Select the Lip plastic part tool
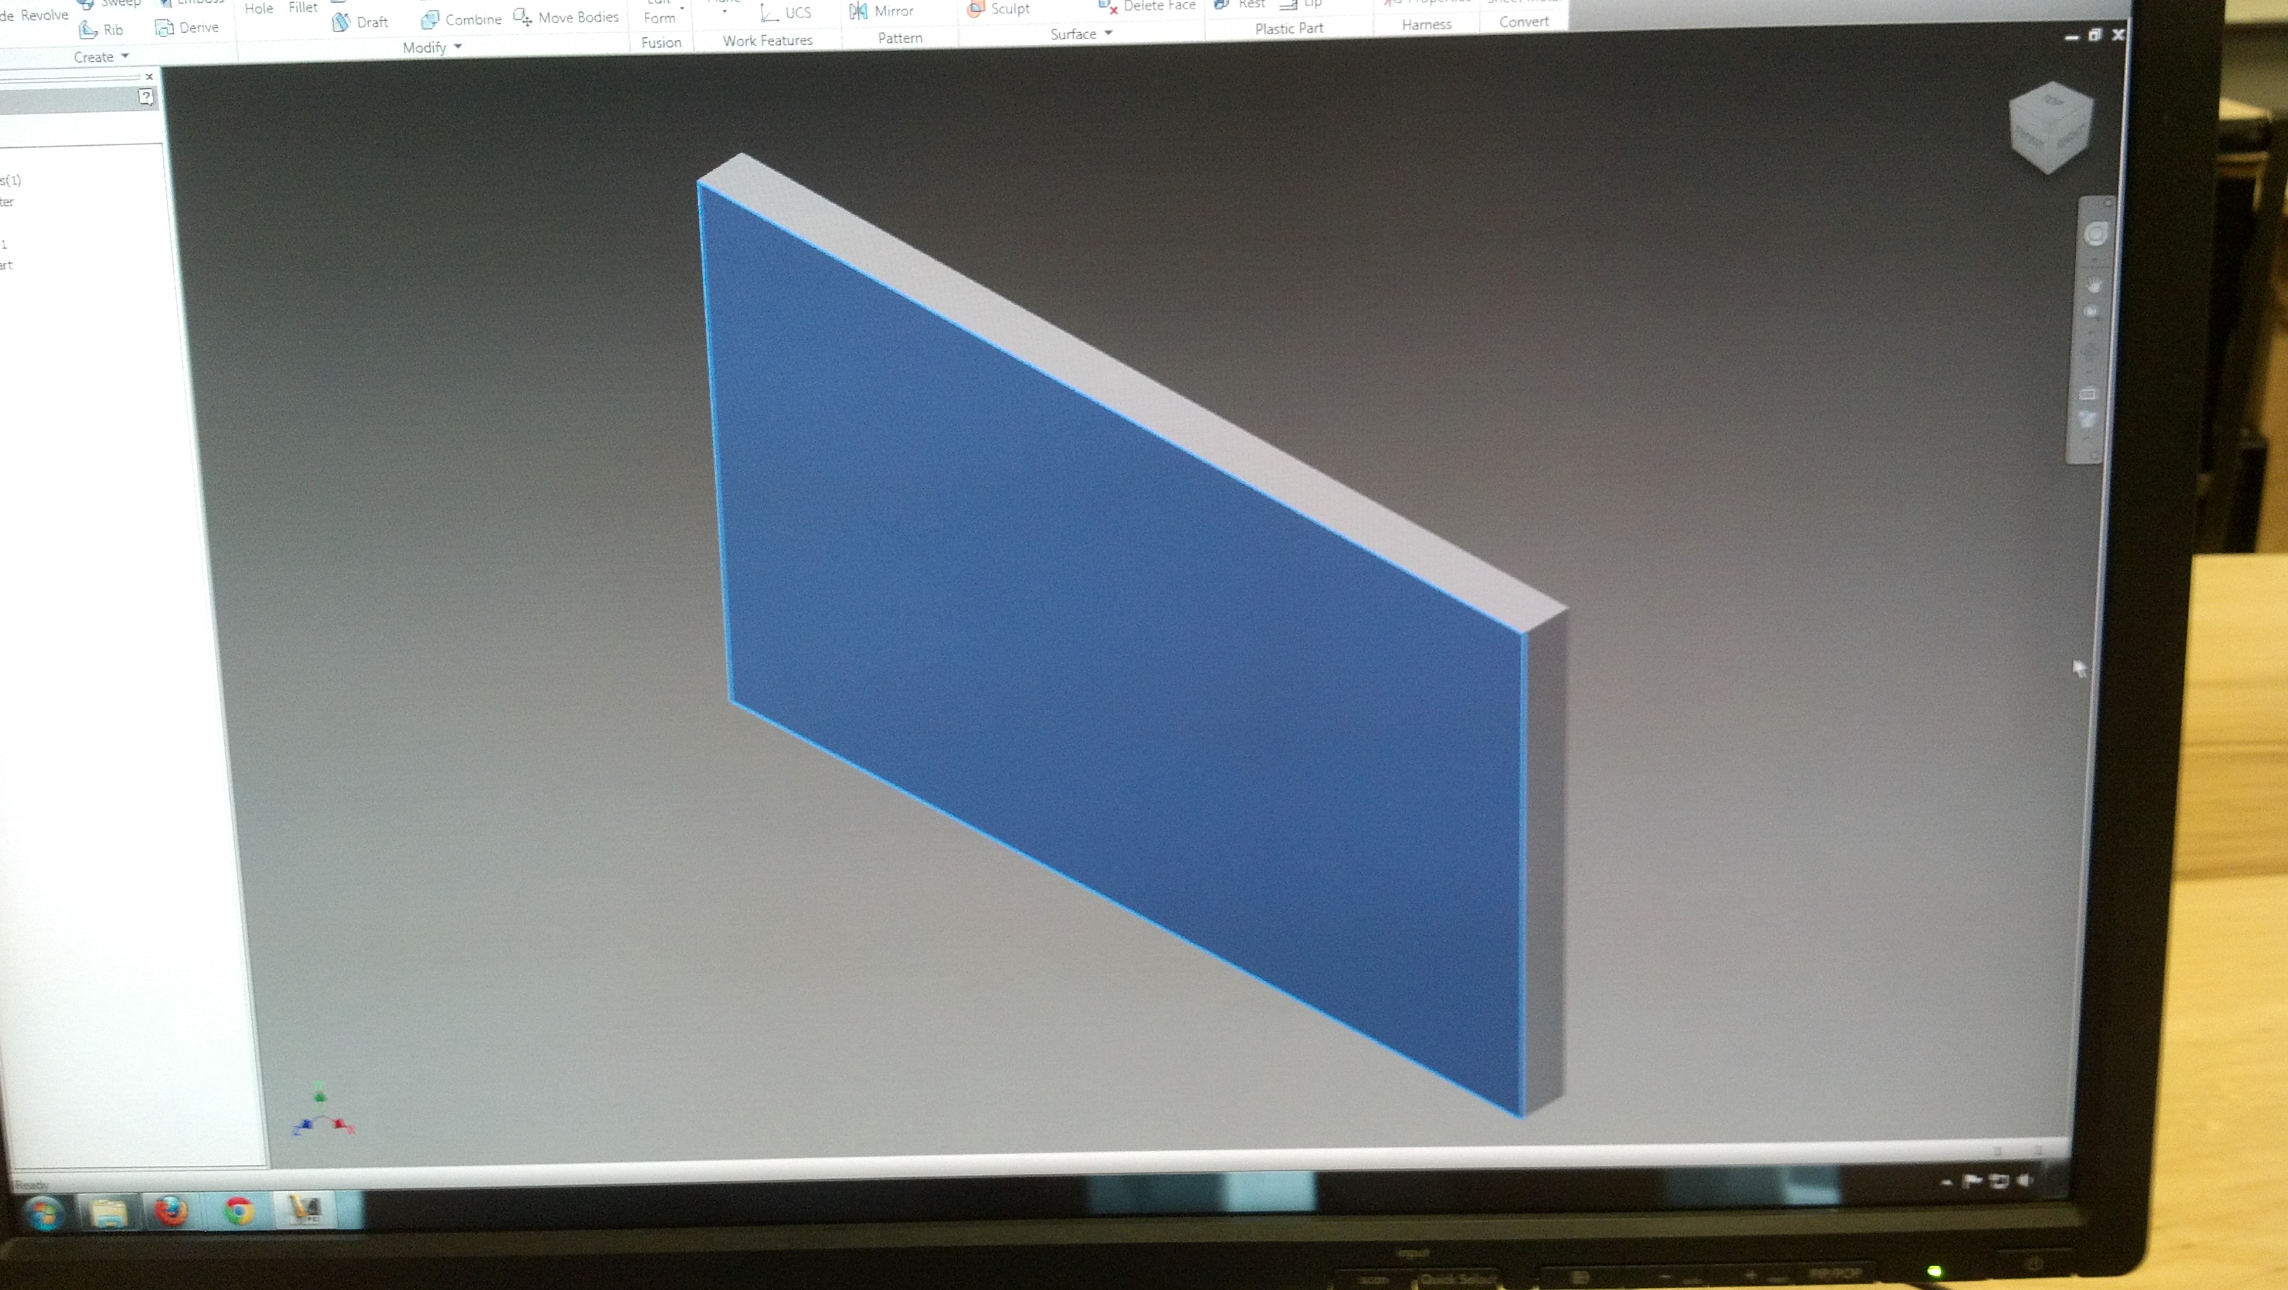 [1301, 4]
